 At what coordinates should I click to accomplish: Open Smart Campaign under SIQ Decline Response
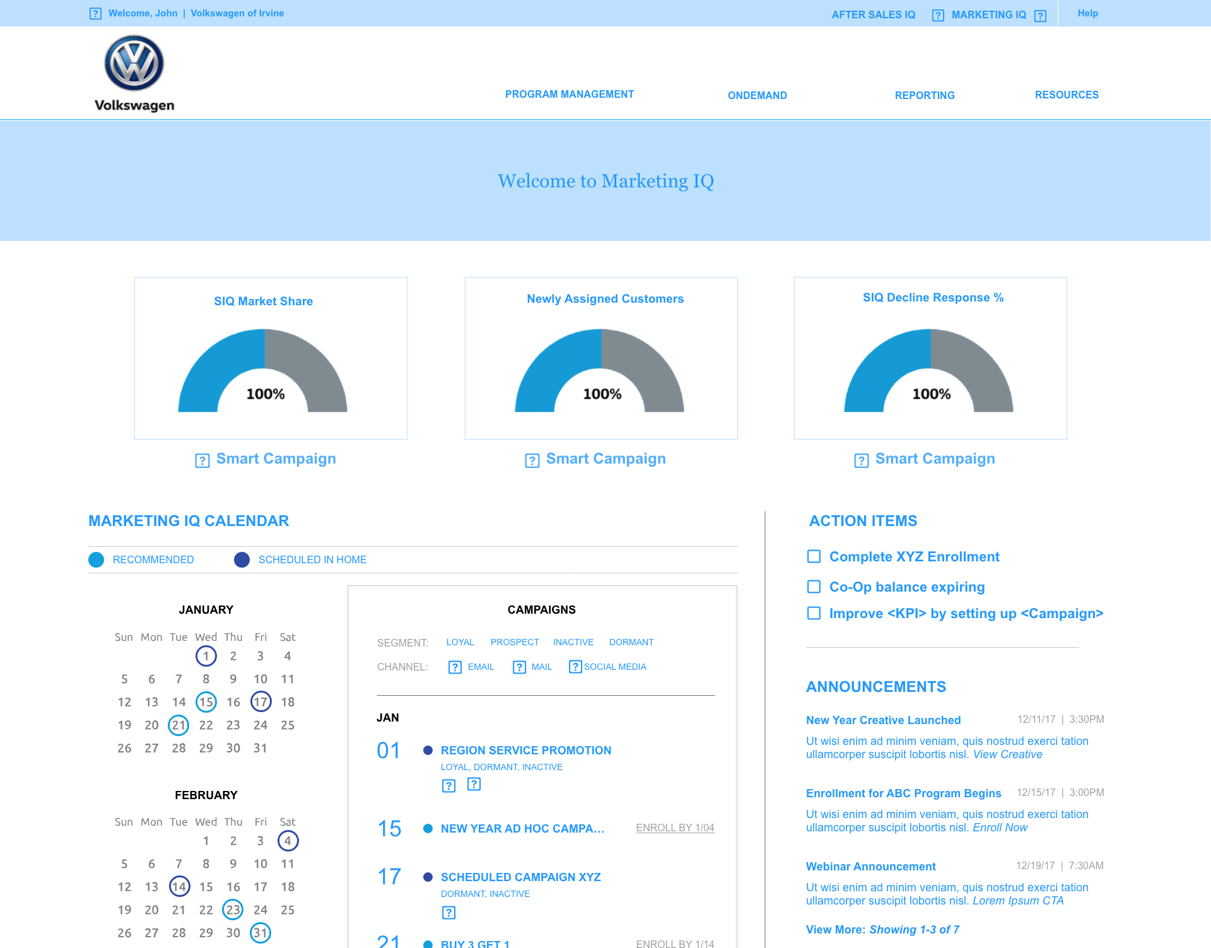click(x=935, y=459)
